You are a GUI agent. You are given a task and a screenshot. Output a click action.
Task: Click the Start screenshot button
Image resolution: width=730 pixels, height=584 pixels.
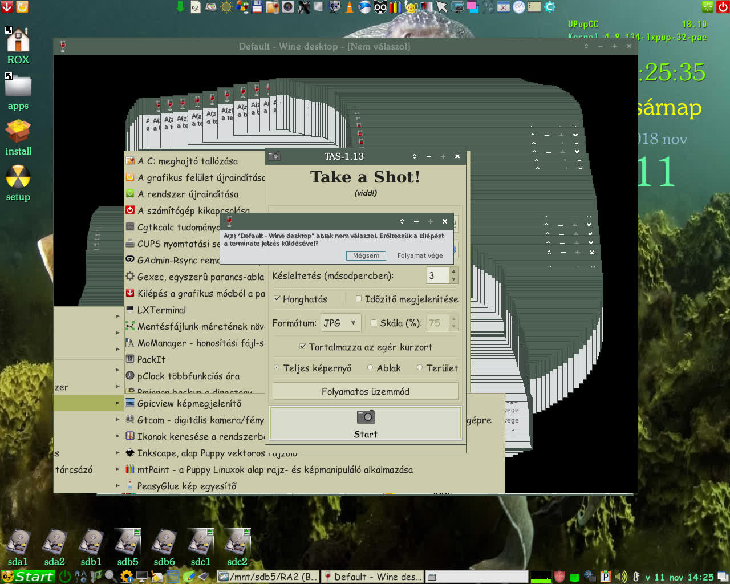[x=366, y=423]
